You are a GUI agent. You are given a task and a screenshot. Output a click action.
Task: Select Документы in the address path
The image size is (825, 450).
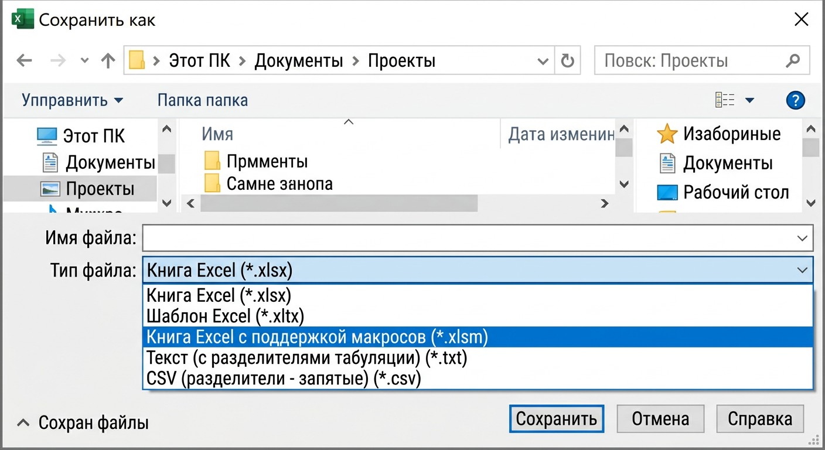(299, 60)
